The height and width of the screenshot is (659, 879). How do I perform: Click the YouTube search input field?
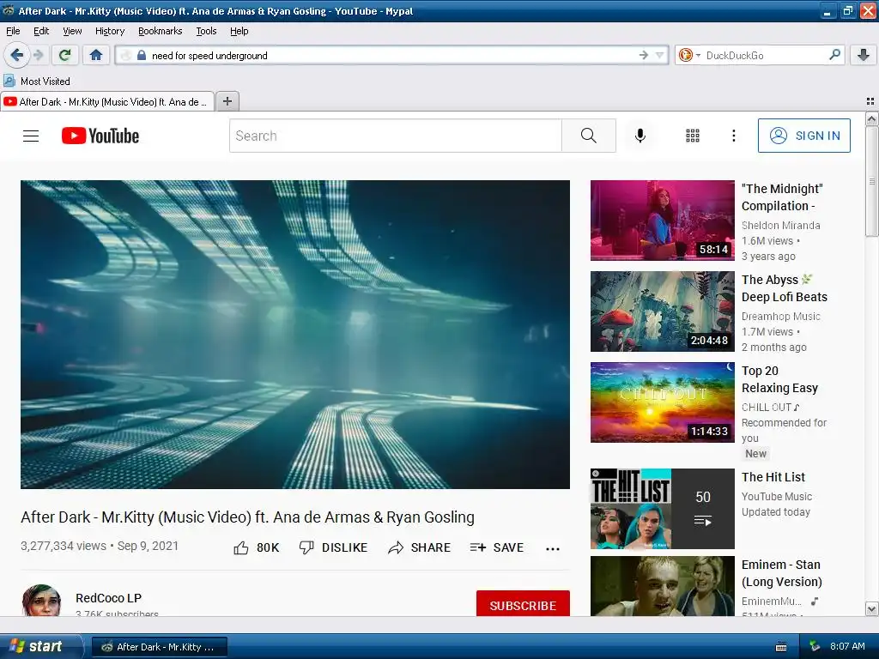395,136
